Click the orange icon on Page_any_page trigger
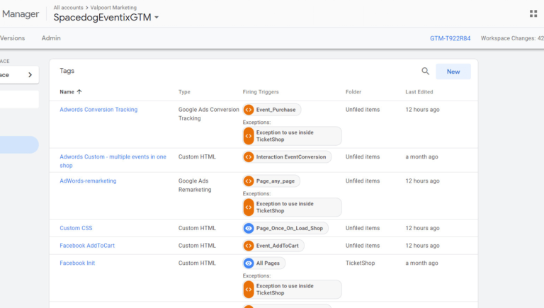The width and height of the screenshot is (544, 308). 249,181
